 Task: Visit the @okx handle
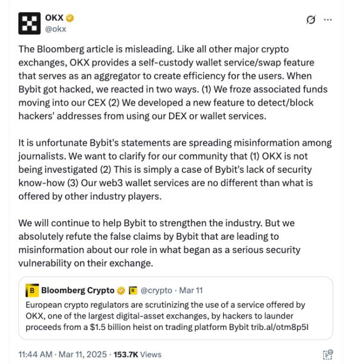click(55, 29)
